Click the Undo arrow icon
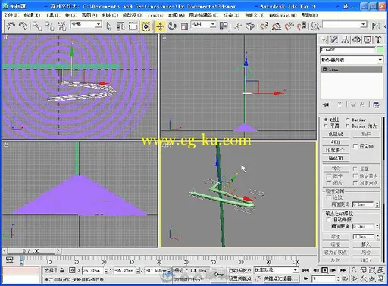 click(11, 26)
